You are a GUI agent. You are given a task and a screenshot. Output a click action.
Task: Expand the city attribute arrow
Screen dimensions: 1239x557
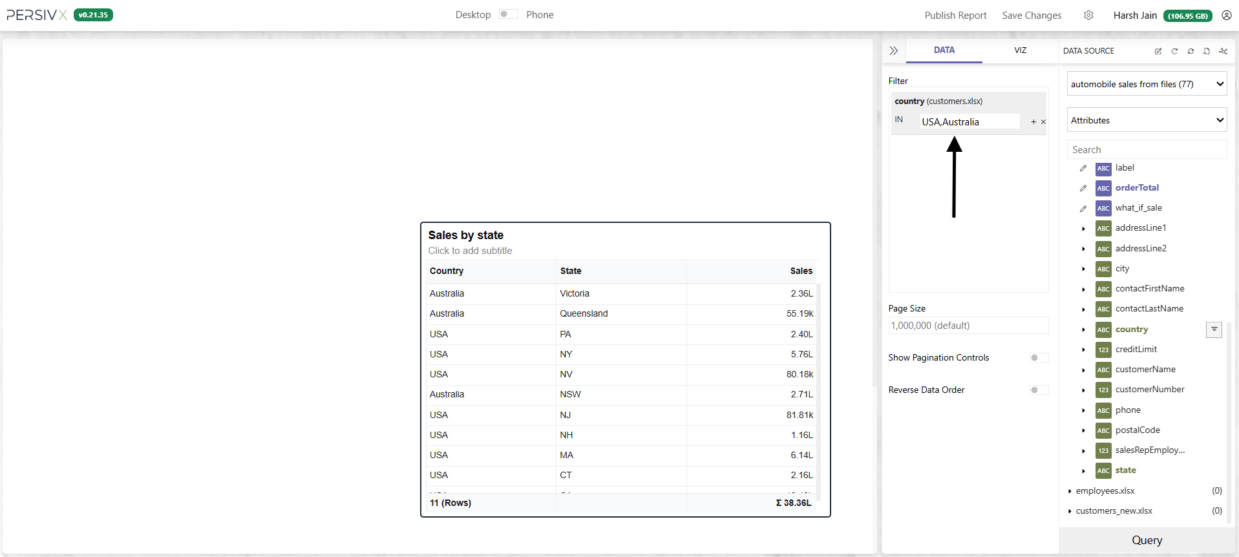1084,269
